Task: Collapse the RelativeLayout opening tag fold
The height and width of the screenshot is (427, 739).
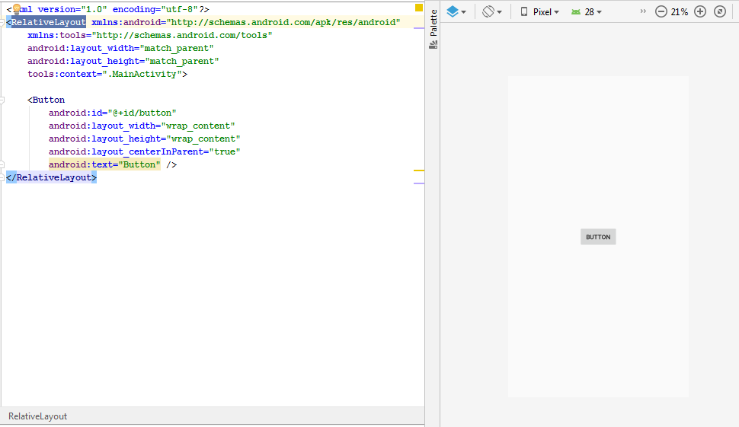Action: [x=3, y=23]
